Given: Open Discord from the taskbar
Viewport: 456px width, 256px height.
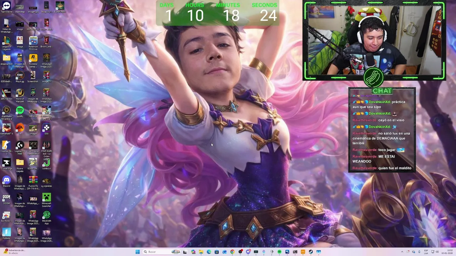Looking at the screenshot, I should (x=248, y=252).
